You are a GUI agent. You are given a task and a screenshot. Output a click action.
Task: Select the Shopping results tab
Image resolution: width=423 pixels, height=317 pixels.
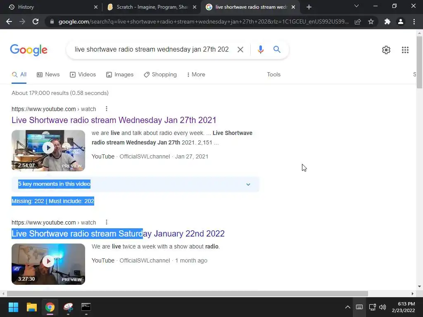pos(160,75)
